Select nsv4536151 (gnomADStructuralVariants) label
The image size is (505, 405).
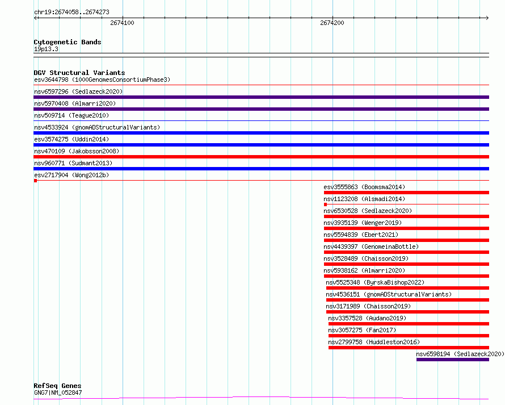(x=389, y=294)
